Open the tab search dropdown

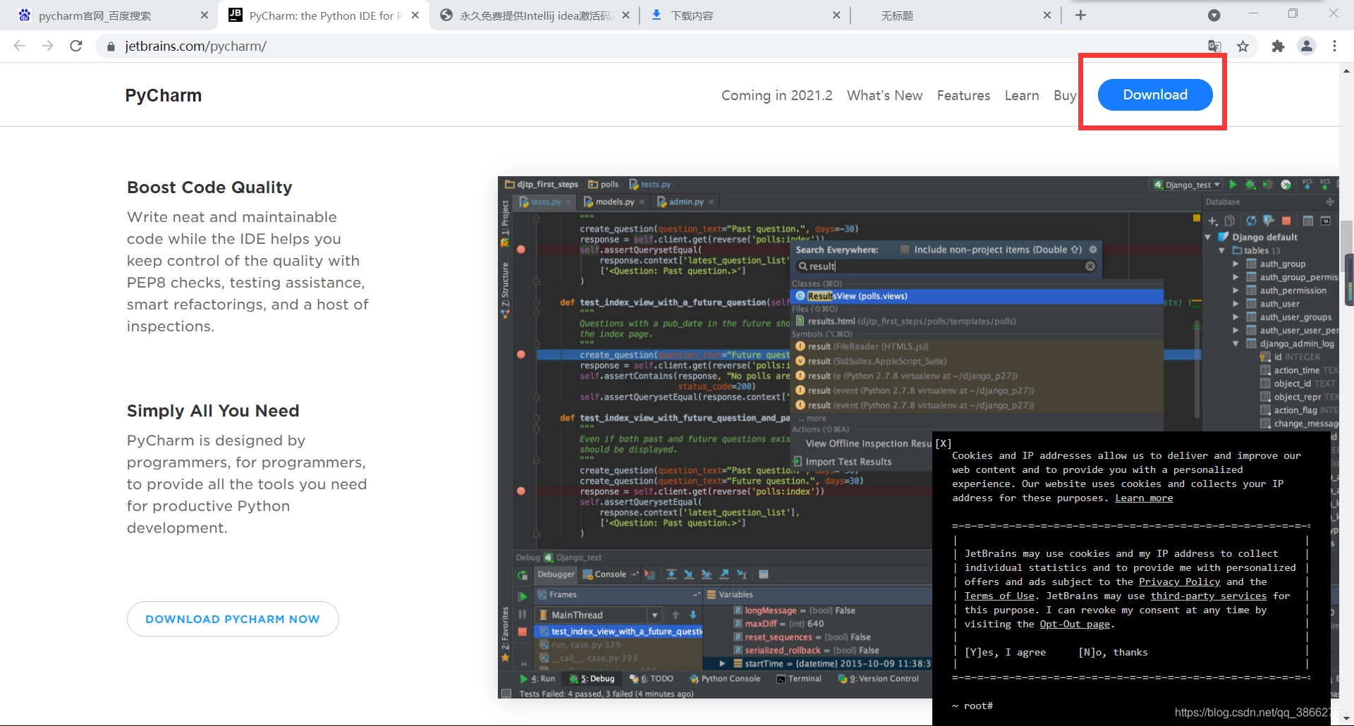pyautogui.click(x=1214, y=15)
